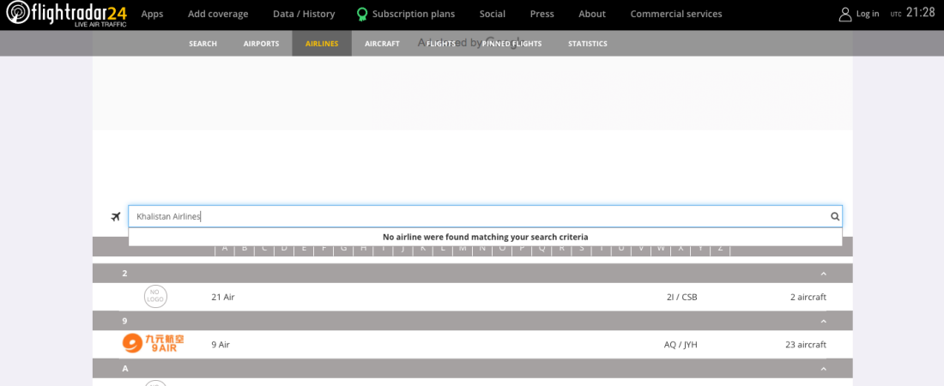Open the Apps menu
The image size is (944, 386).
[x=152, y=14]
